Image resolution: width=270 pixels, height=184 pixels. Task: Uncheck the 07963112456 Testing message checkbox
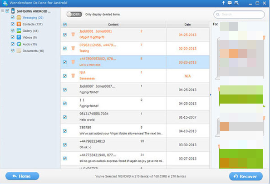tap(65, 48)
